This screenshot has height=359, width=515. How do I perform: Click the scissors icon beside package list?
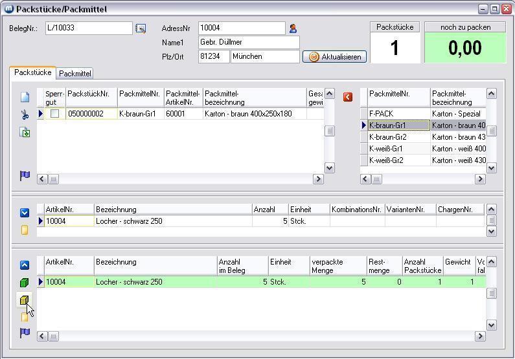25,115
